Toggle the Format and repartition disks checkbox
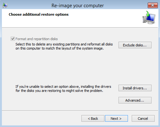Viewport: 160px width, 127px height. coord(13,39)
